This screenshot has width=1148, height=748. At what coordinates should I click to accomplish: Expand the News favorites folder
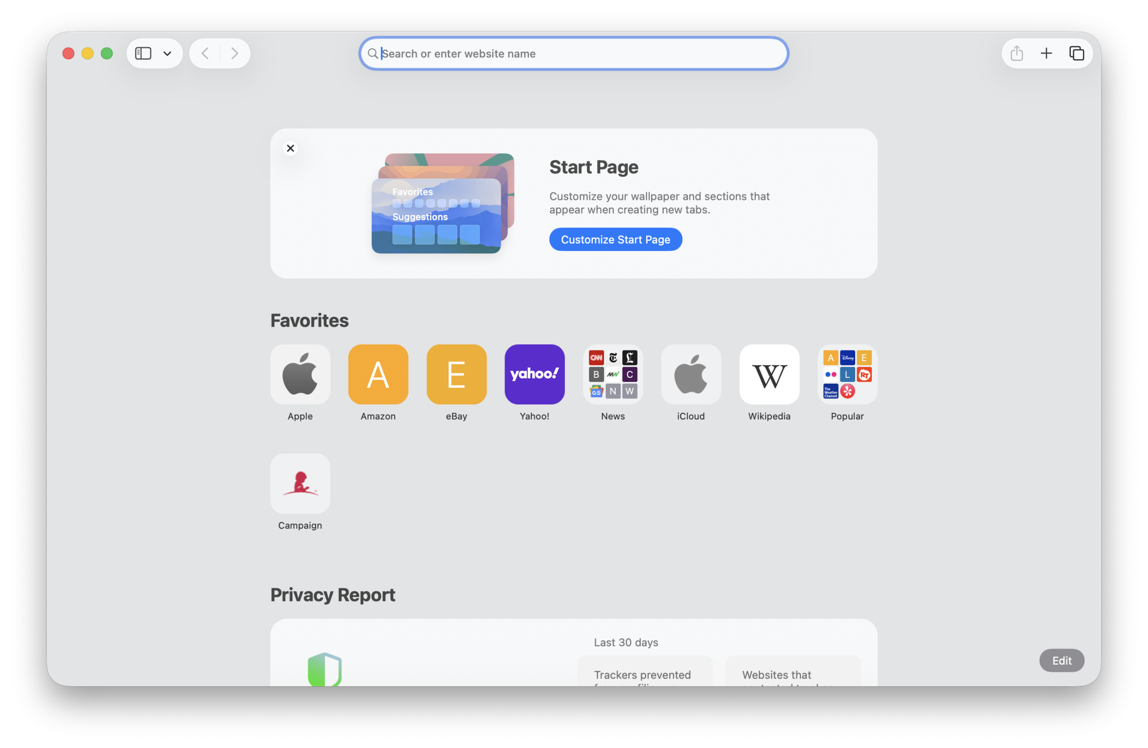point(613,375)
